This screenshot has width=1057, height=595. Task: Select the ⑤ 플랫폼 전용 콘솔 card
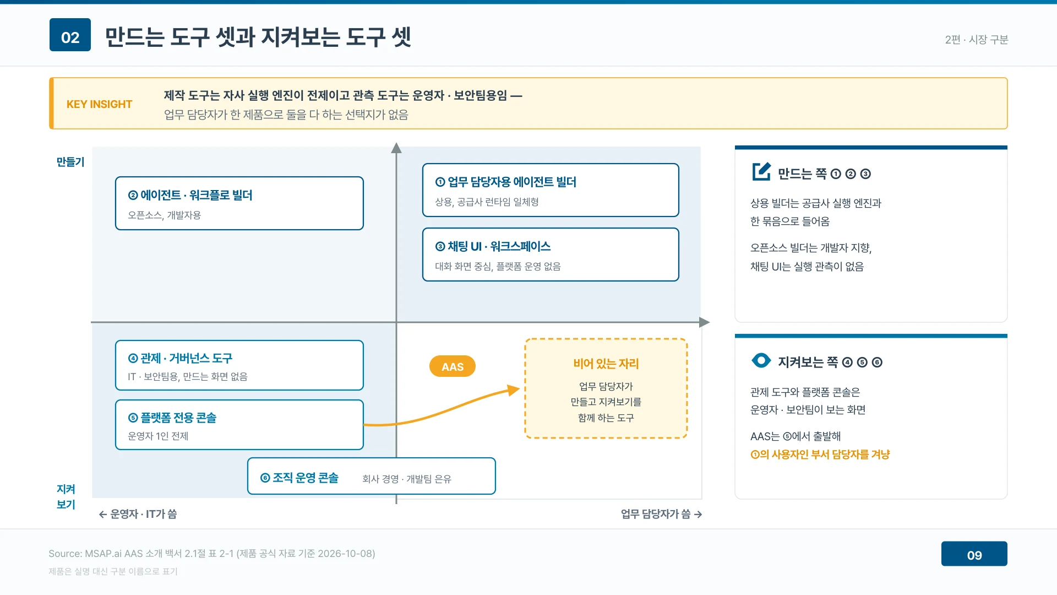coord(239,425)
